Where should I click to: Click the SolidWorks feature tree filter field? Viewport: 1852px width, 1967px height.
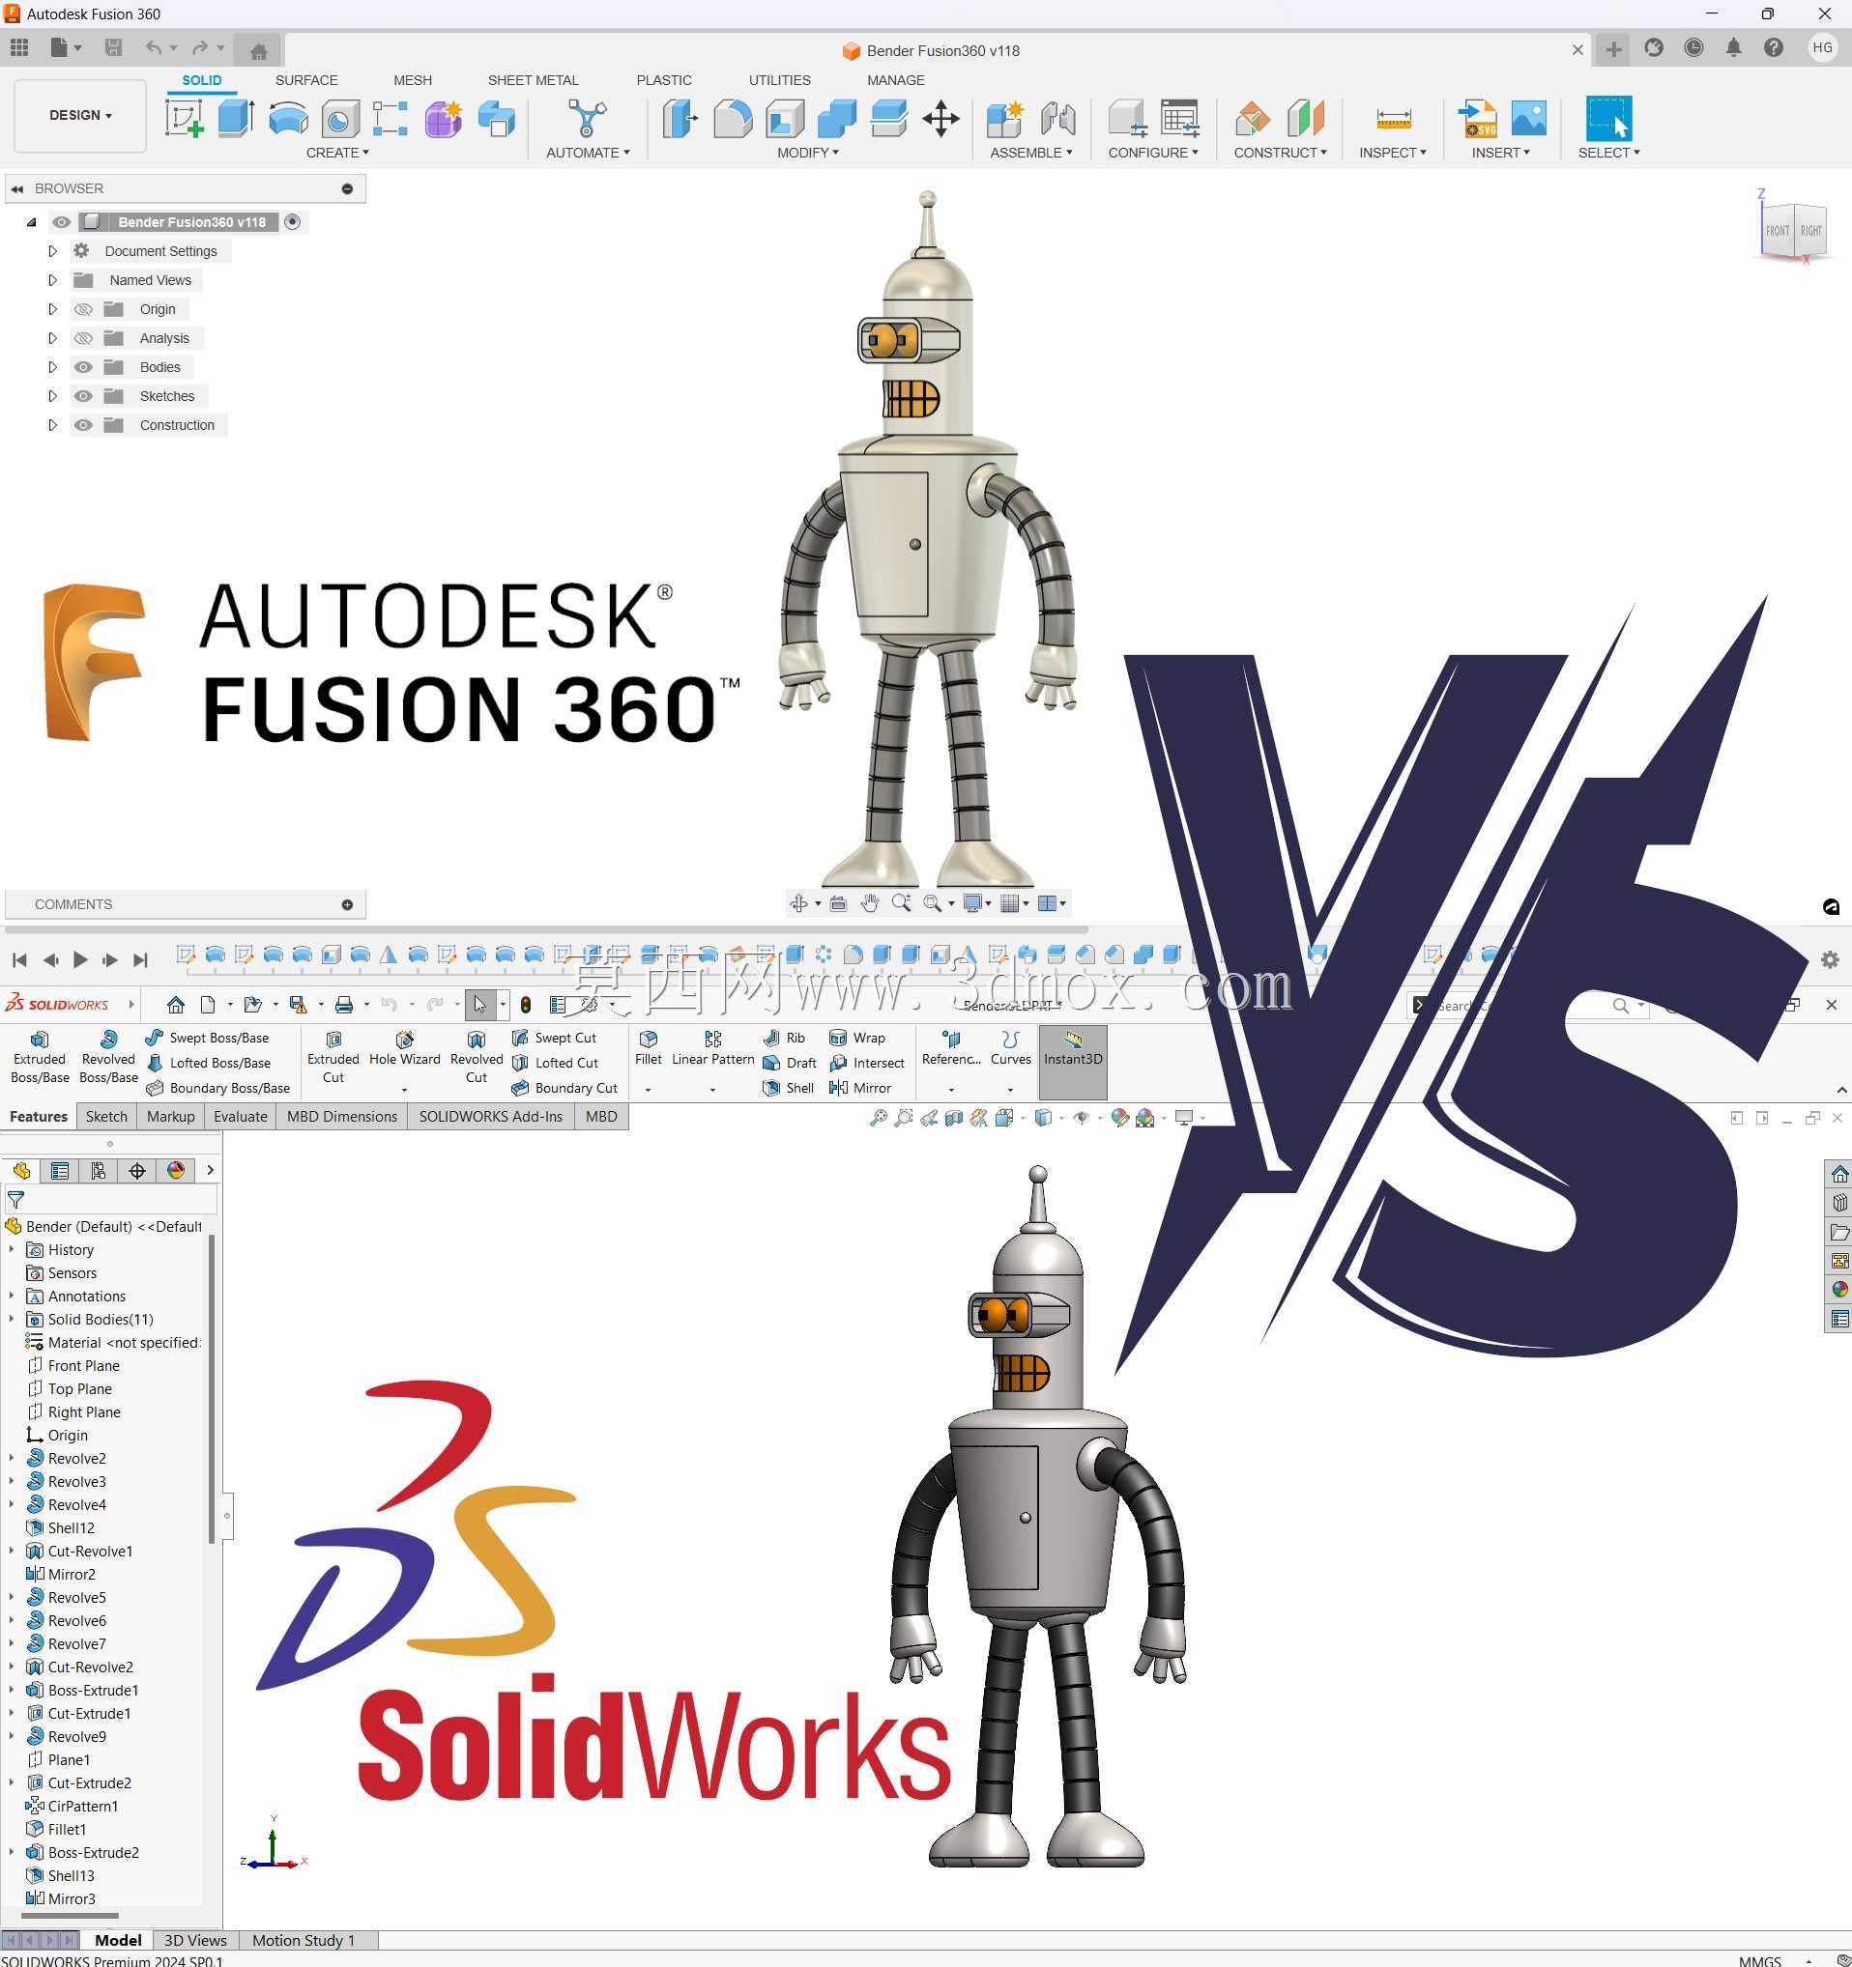111,1200
